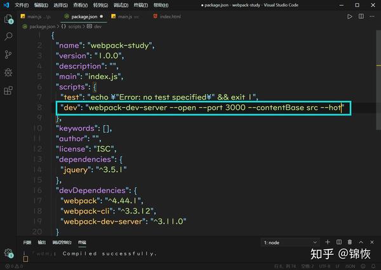The image size is (381, 270).
Task: Open the Source Control view
Action: (8, 55)
